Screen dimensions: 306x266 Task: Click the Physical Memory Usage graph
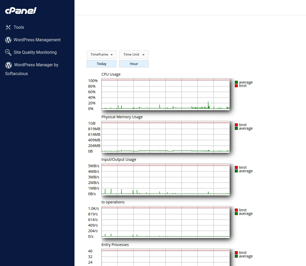coord(165,137)
